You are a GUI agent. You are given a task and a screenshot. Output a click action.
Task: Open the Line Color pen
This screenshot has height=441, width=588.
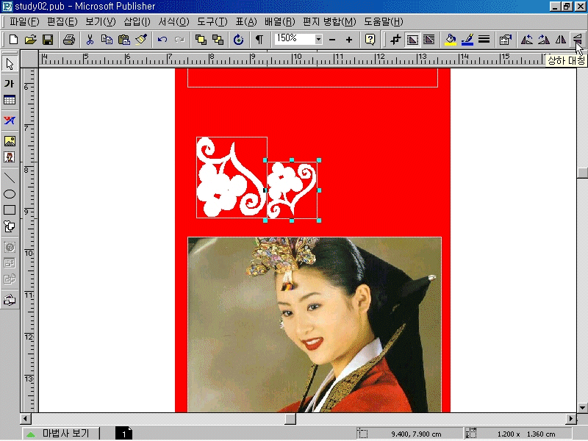point(467,40)
